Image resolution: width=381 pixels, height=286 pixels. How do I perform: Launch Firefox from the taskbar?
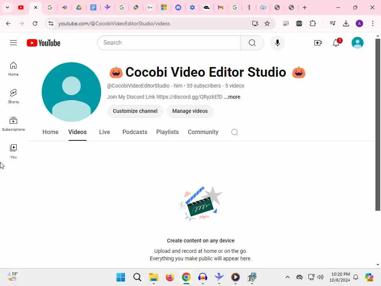(x=170, y=277)
